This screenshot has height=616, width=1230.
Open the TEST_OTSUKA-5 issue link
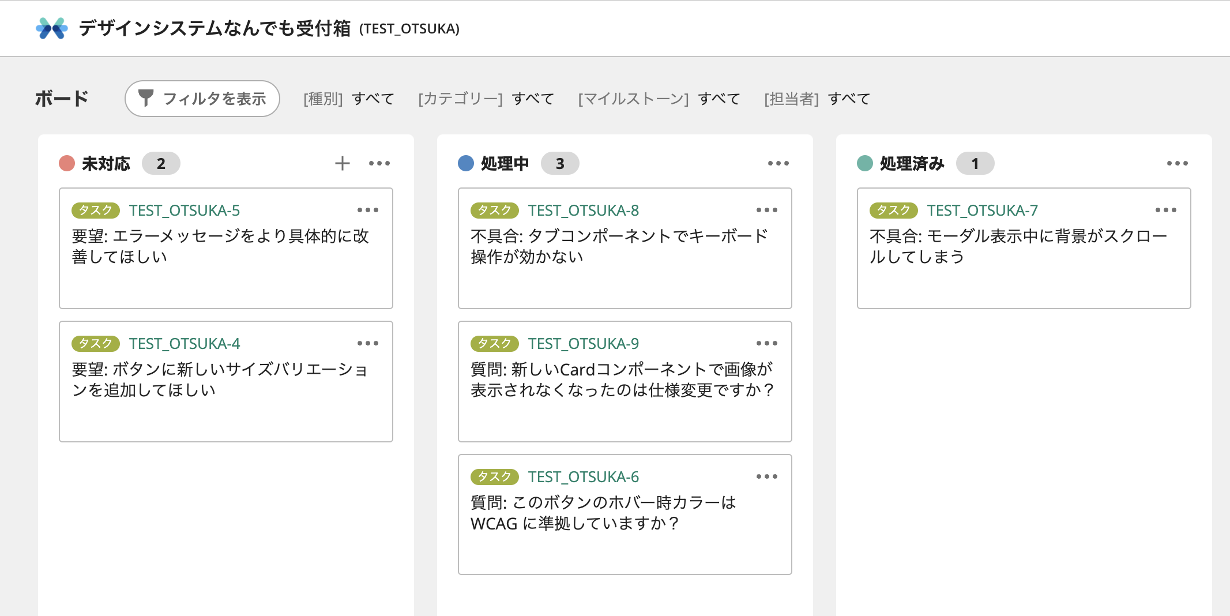184,211
